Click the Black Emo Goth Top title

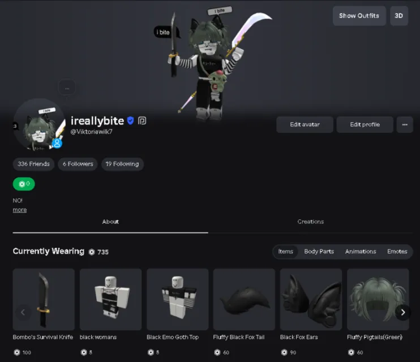(x=173, y=337)
